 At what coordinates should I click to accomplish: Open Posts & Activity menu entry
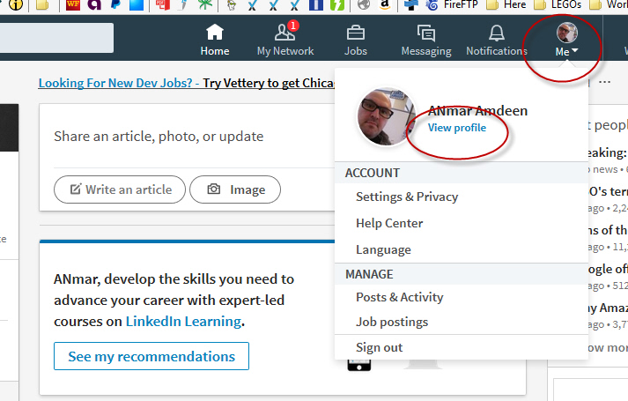coord(399,297)
